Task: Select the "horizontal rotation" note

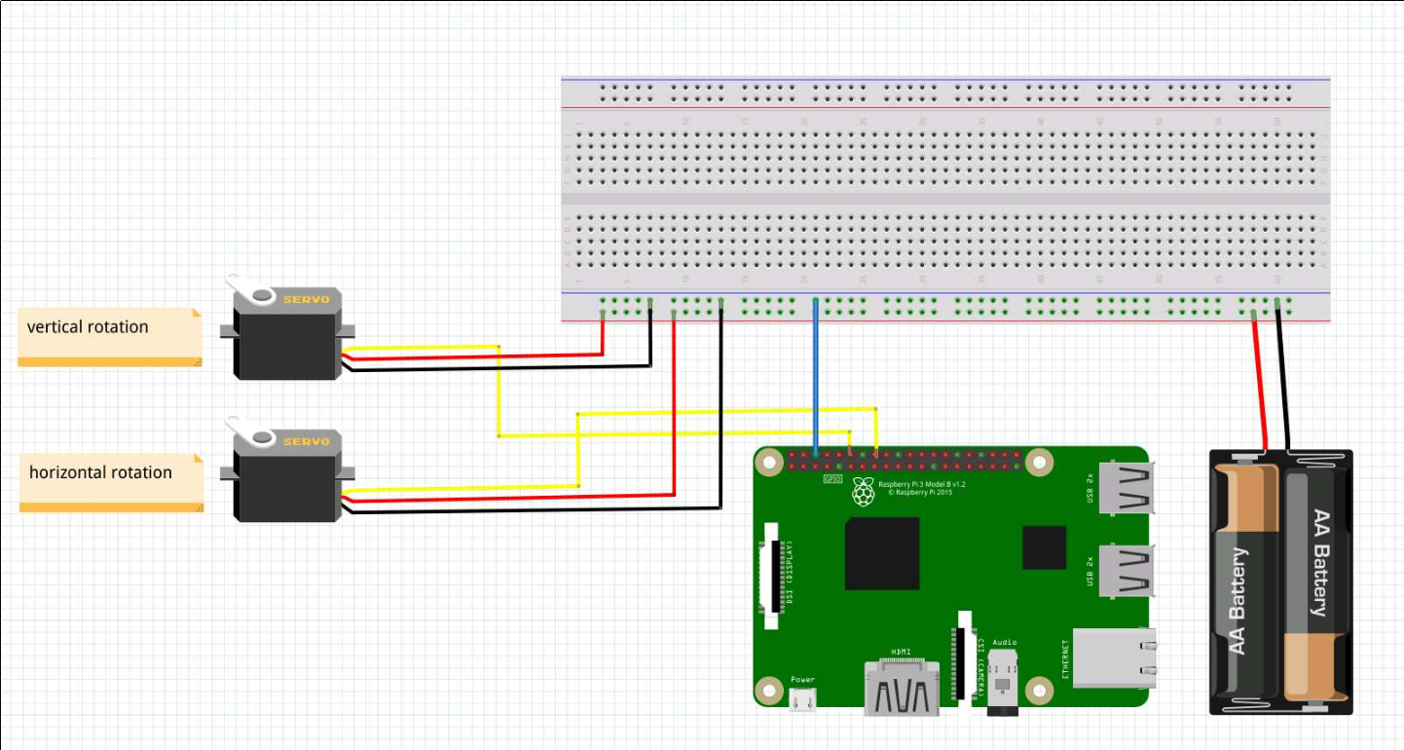Action: click(x=111, y=482)
